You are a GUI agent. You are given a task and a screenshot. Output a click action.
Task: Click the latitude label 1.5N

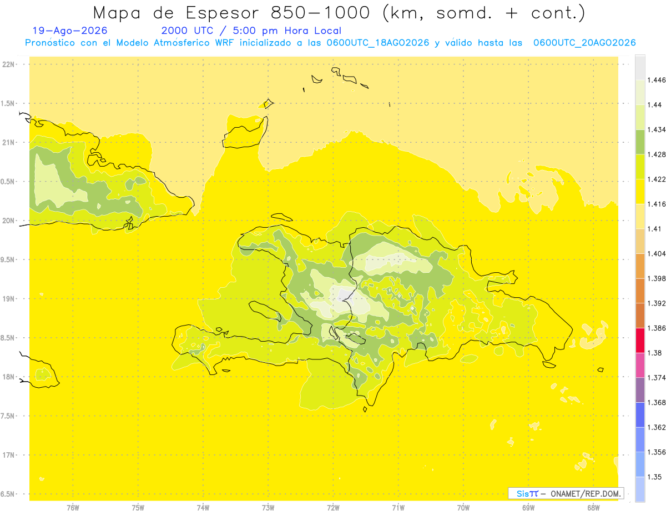pyautogui.click(x=8, y=103)
